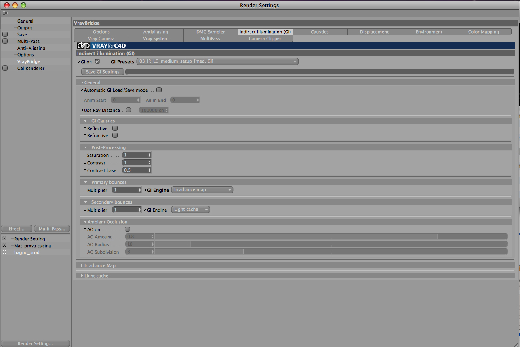The height and width of the screenshot is (347, 520).
Task: Click the animation dot beside AO on
Action: (x=85, y=229)
